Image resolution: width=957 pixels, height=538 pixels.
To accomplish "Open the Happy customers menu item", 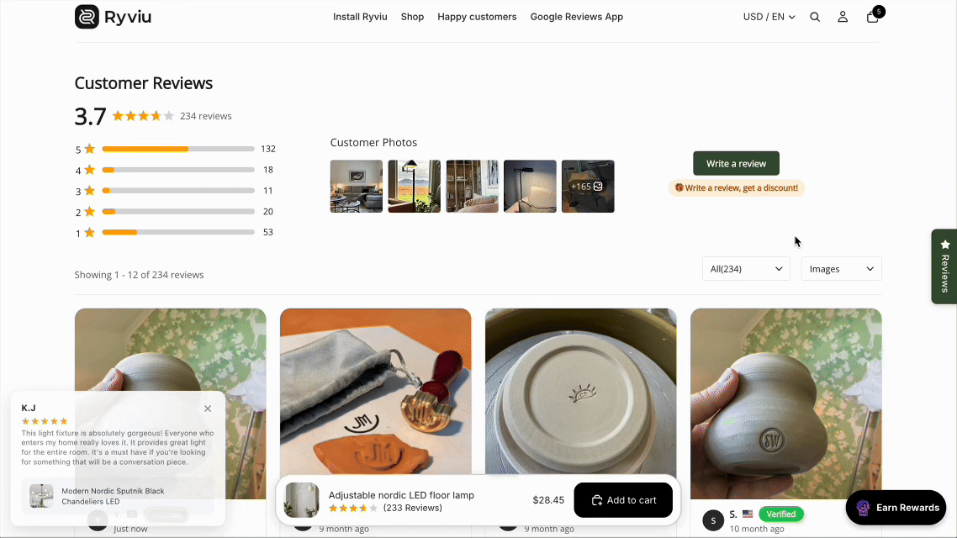I will 478,17.
